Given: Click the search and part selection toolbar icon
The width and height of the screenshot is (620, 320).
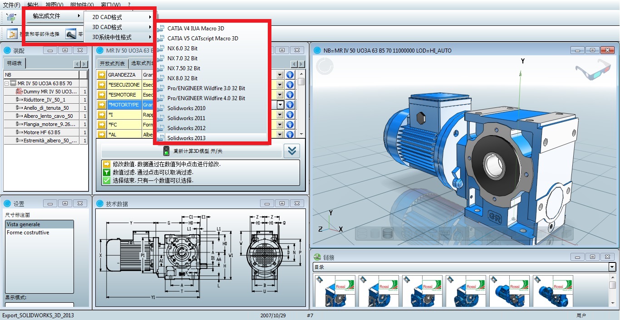Looking at the screenshot, I should pyautogui.click(x=12, y=34).
